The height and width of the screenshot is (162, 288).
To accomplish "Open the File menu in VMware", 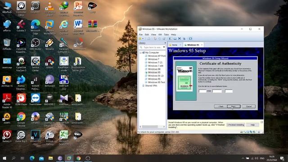I will tap(141, 35).
